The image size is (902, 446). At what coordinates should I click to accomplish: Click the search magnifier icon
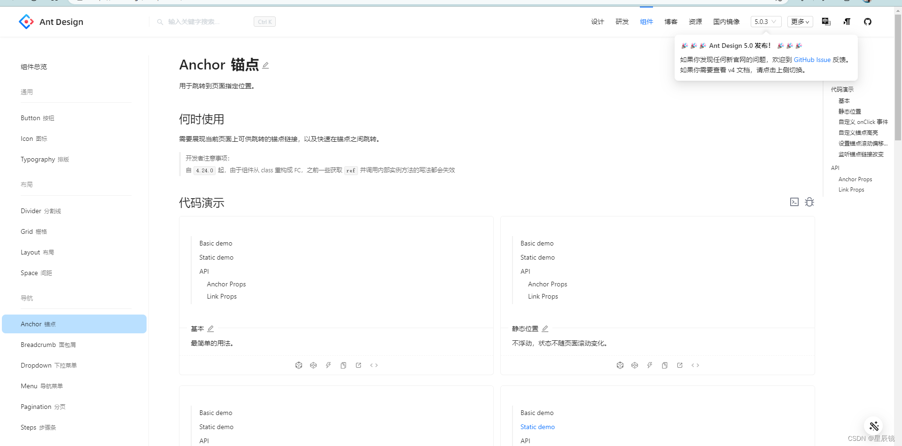point(160,22)
